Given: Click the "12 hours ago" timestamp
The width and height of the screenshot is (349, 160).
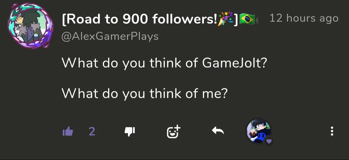Looking at the screenshot, I should coord(304,18).
